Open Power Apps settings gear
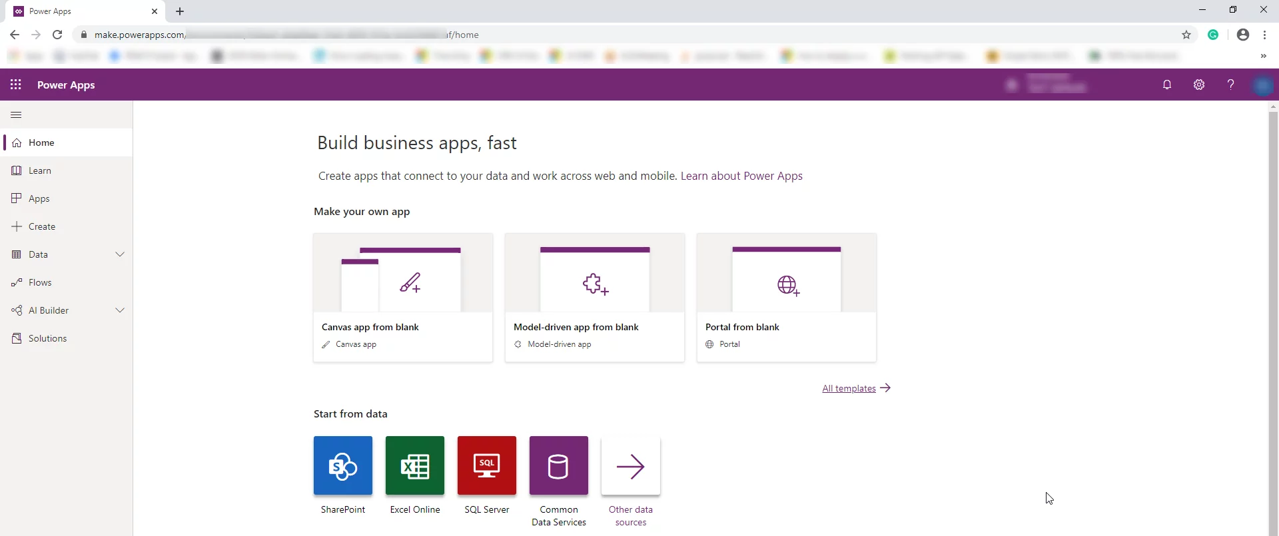Image resolution: width=1279 pixels, height=536 pixels. pyautogui.click(x=1199, y=85)
